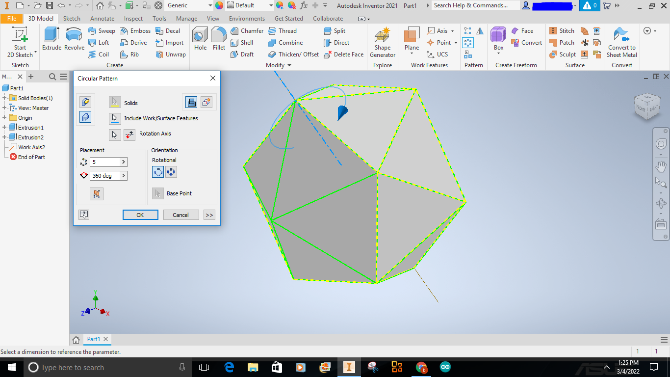The width and height of the screenshot is (670, 377).
Task: Open Arduino from the taskbar
Action: [445, 367]
